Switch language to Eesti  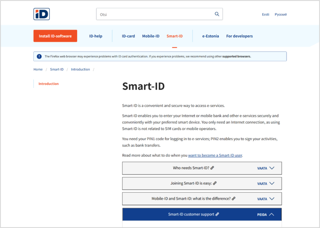pos(266,15)
